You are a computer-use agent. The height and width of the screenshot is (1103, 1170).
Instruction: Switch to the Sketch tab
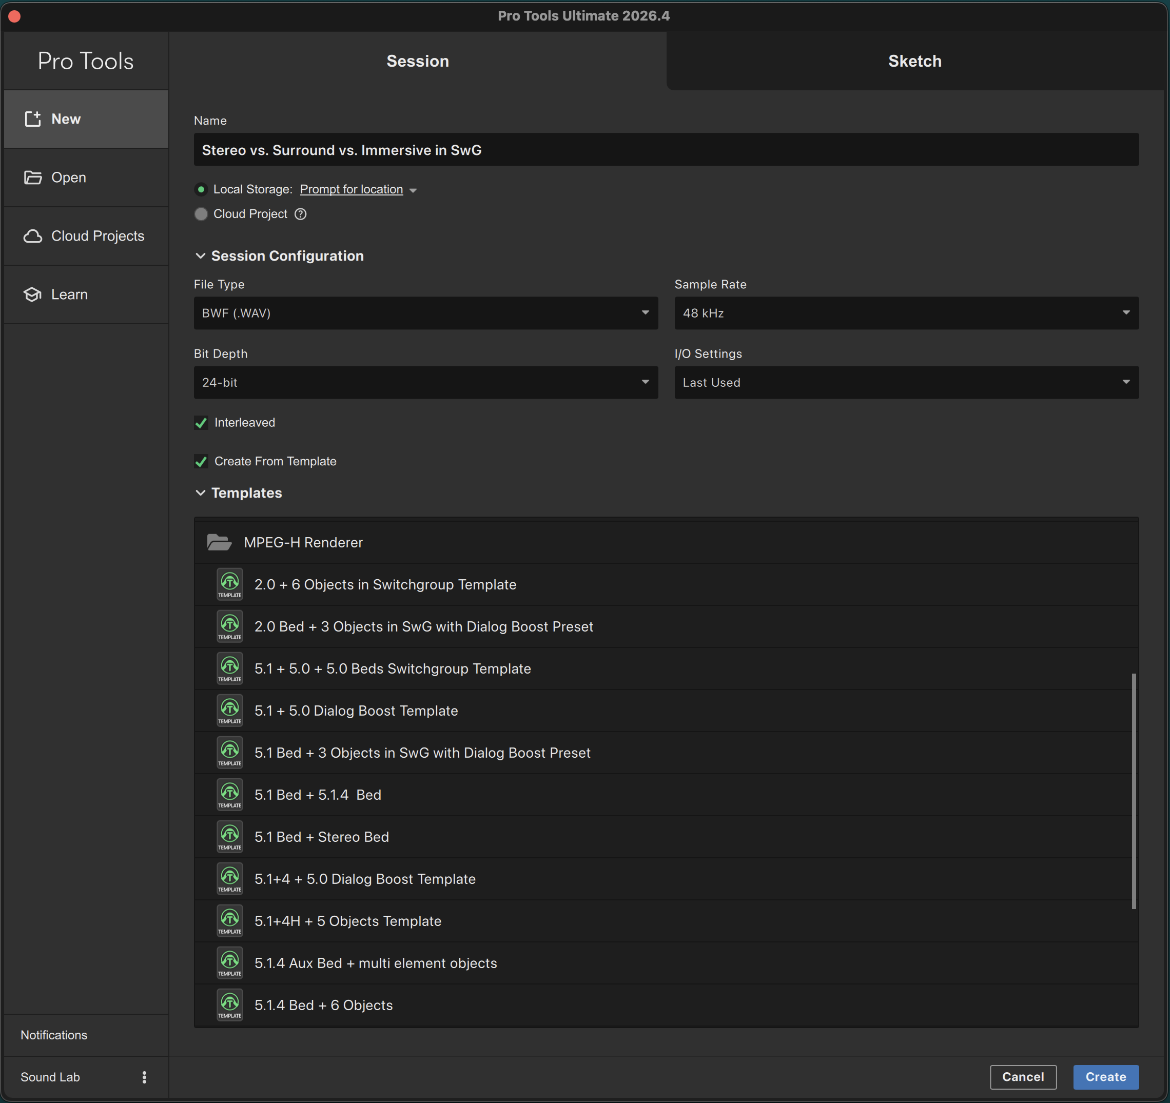click(x=914, y=61)
